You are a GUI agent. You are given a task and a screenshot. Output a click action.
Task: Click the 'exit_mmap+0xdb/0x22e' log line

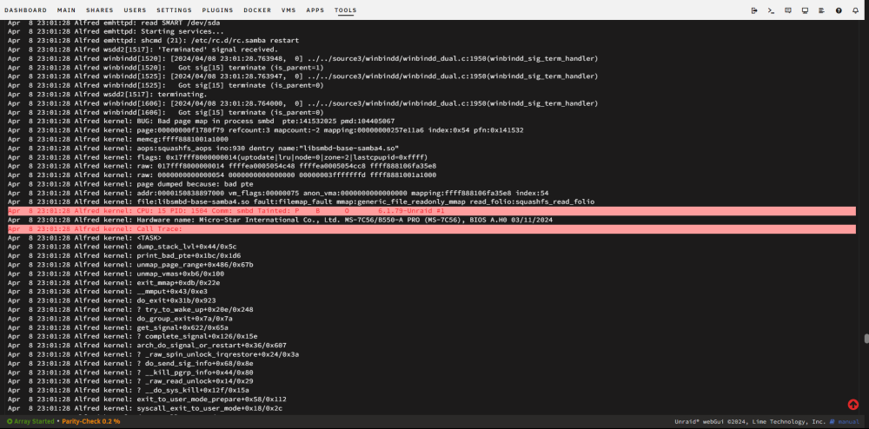tap(114, 283)
